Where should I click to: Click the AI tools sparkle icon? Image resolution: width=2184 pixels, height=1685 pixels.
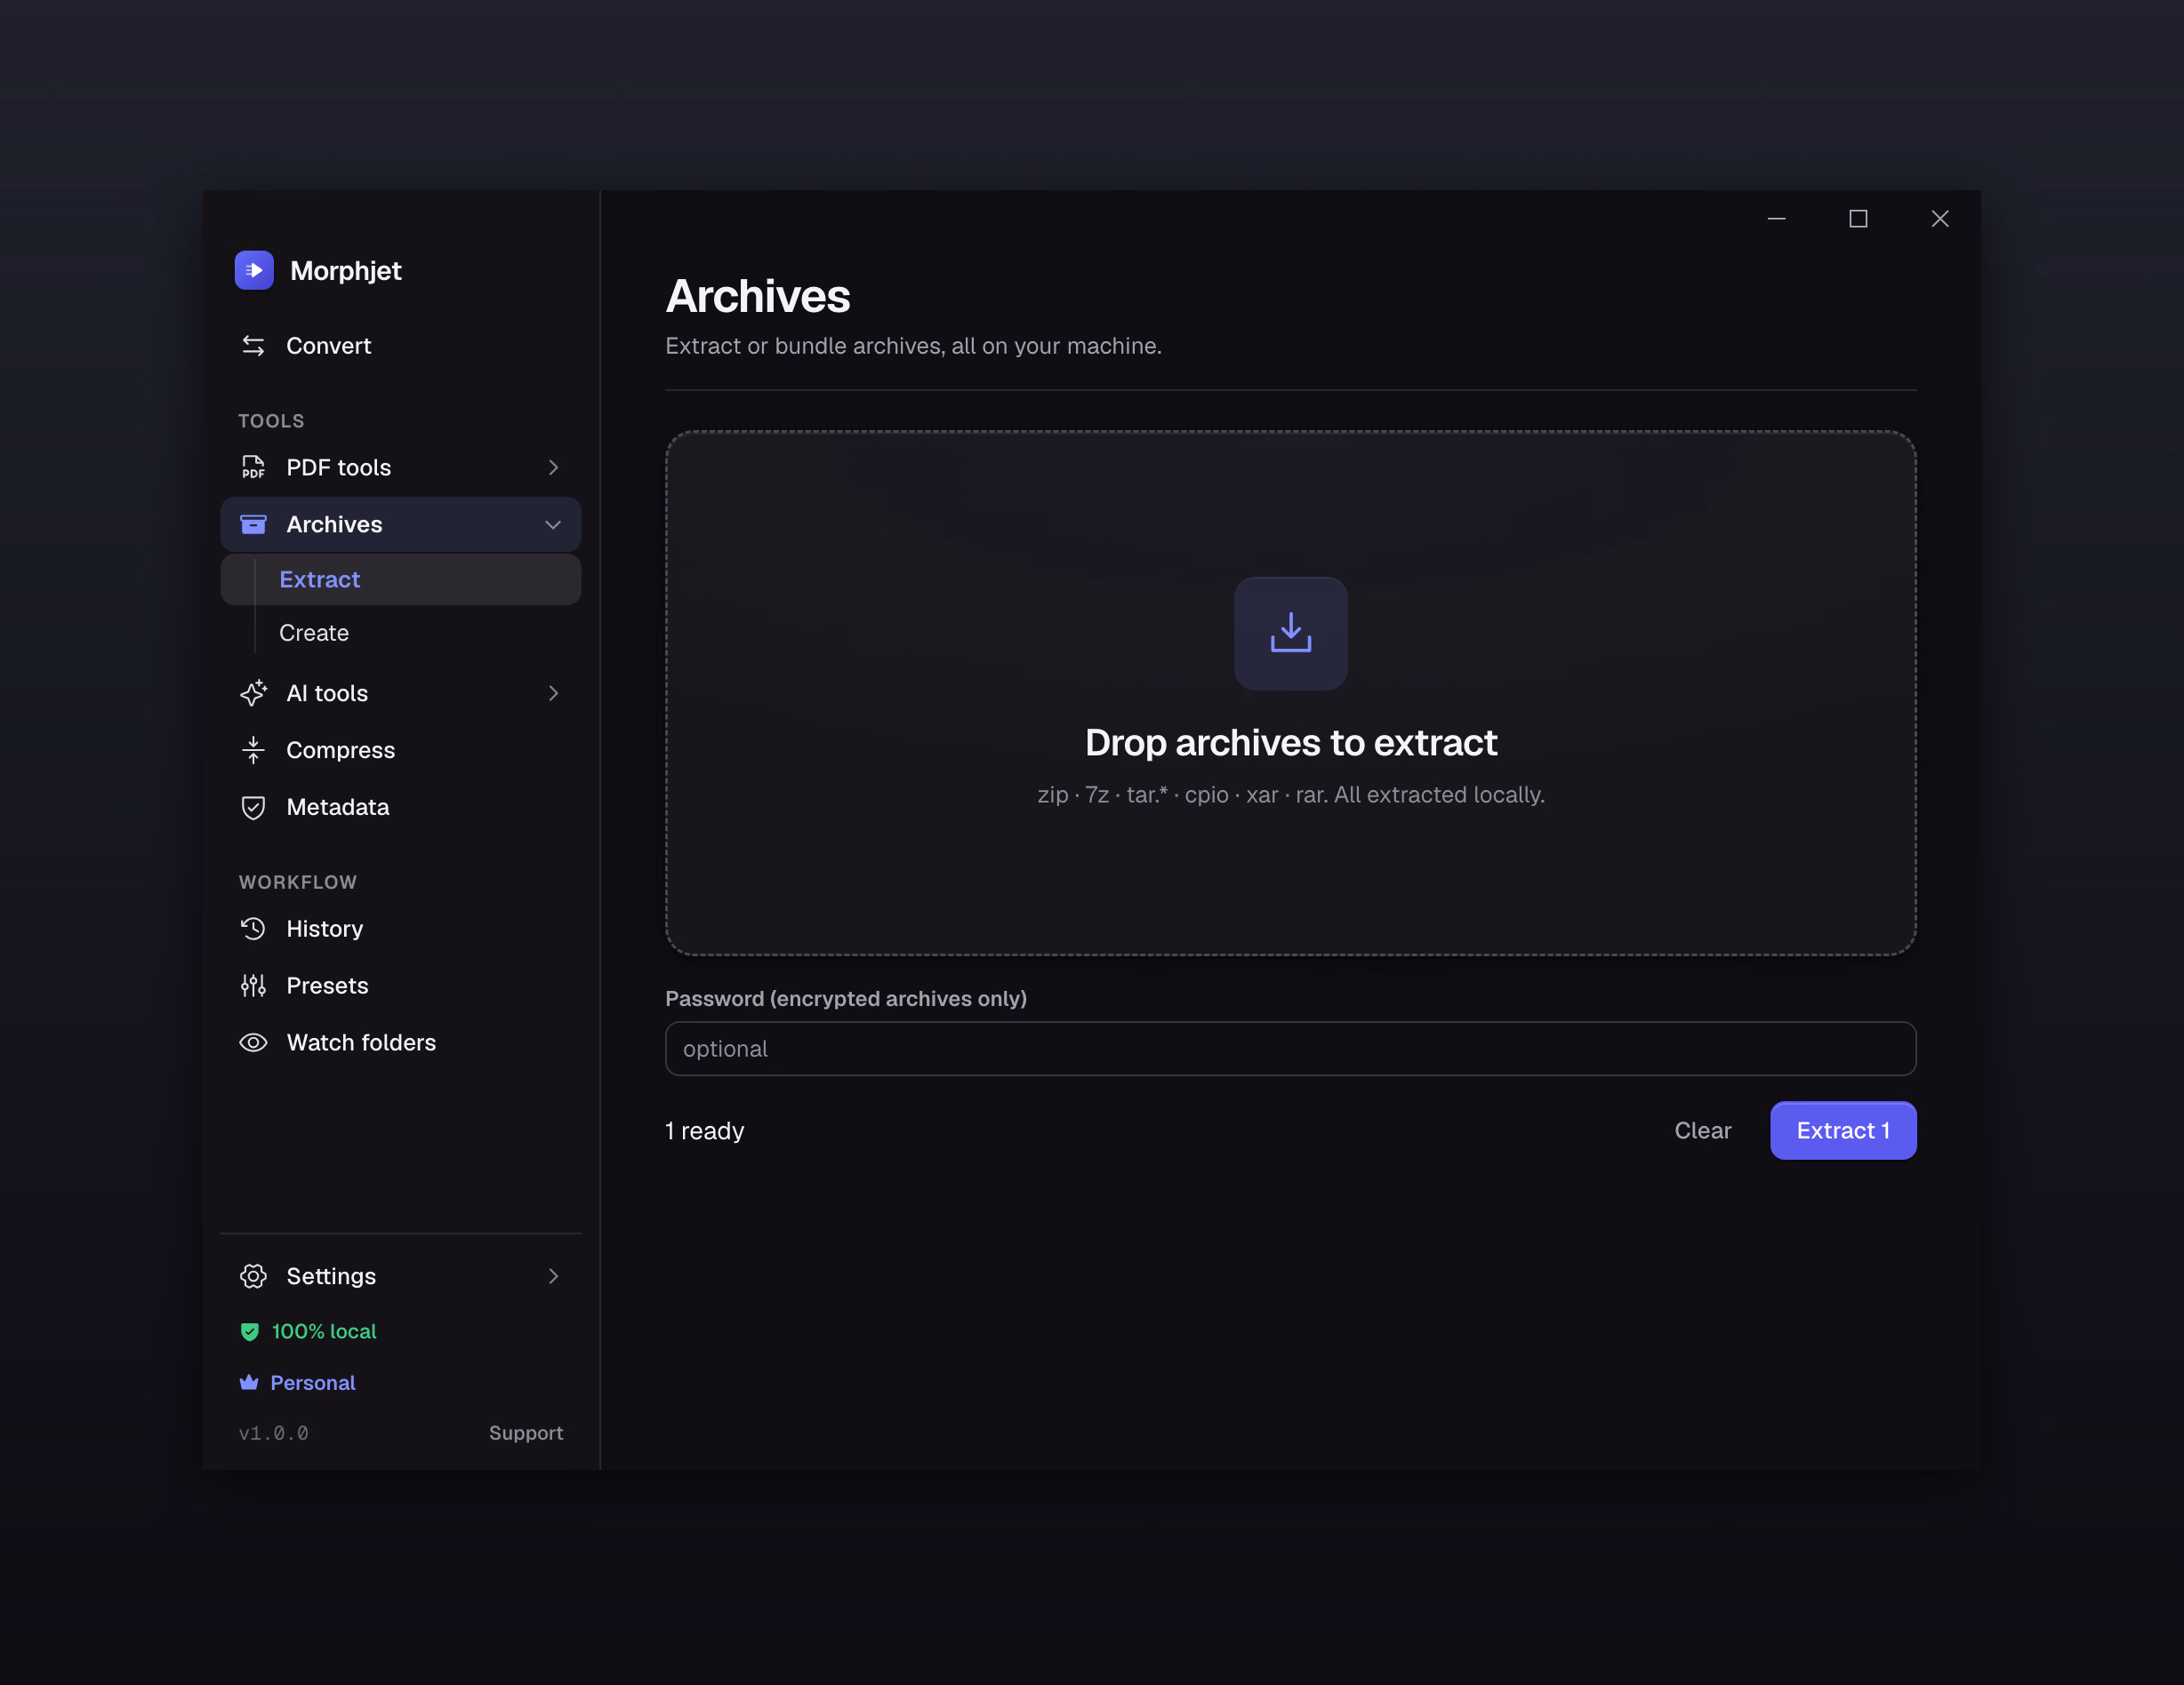coord(253,692)
